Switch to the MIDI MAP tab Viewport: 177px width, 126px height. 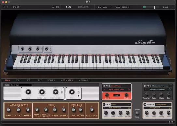(83, 80)
